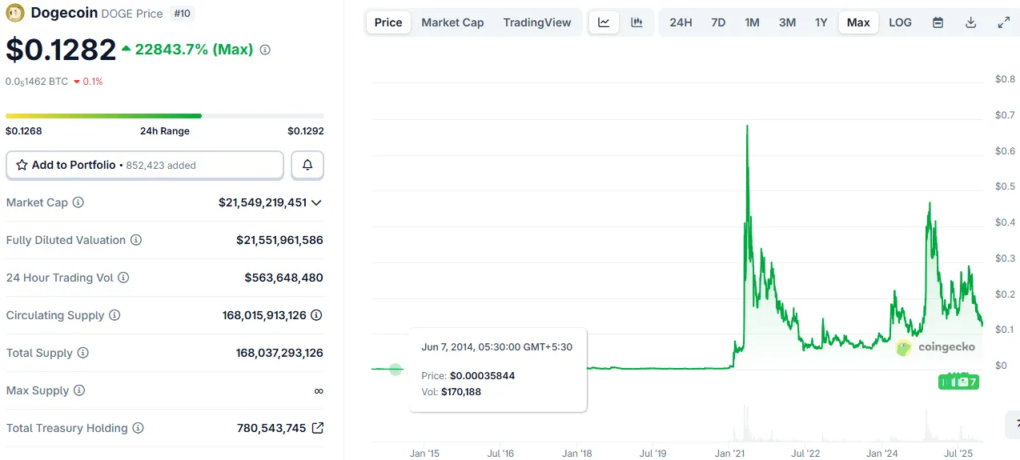The image size is (1020, 460).
Task: Click the $0.7 y-axis label
Action: pos(1005,115)
